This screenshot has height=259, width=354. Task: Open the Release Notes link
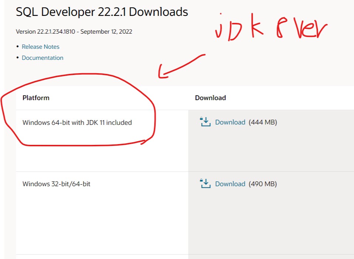click(x=40, y=47)
